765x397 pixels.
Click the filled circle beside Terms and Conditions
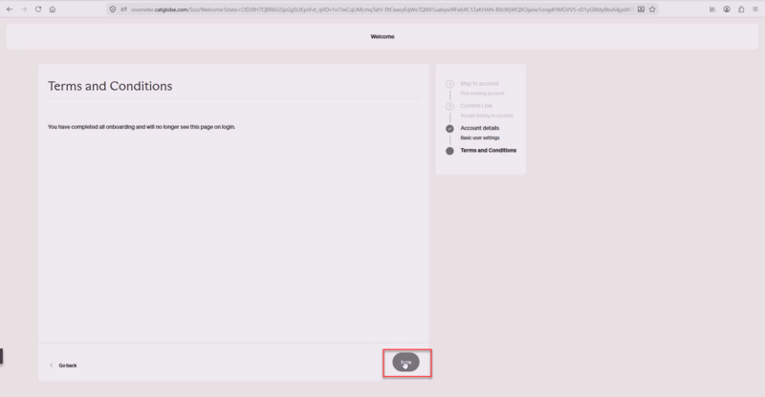pos(449,151)
